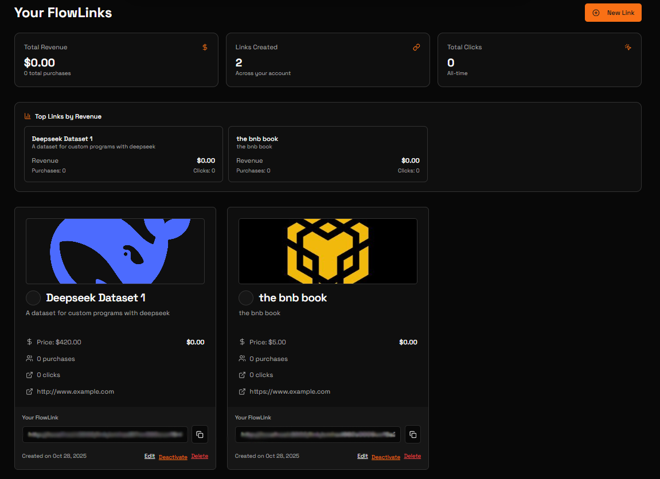Click the external link icon next to http://www.example.com

coord(29,392)
